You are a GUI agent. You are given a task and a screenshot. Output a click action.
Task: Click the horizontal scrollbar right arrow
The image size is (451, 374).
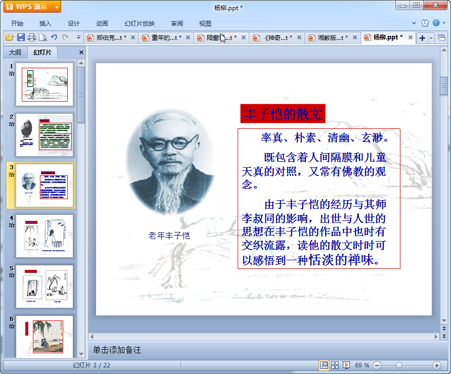click(436, 337)
